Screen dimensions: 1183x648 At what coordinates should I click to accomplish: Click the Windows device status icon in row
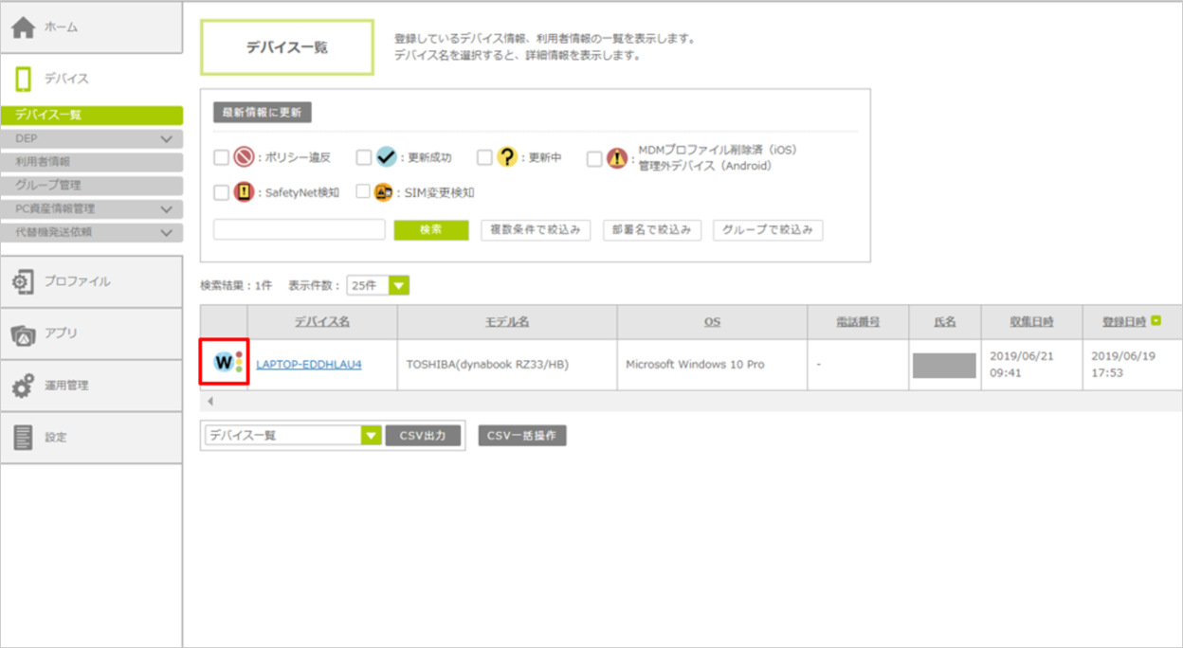pos(225,363)
